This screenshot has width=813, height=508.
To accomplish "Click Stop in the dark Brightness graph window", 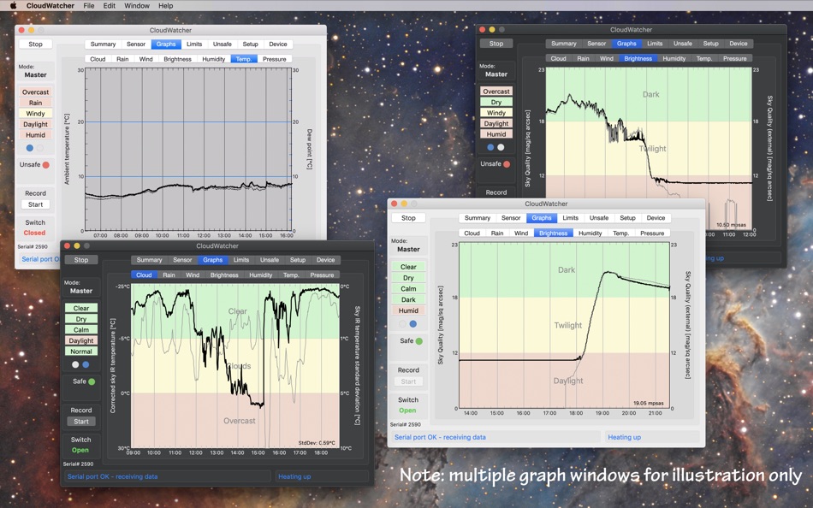I will point(496,44).
